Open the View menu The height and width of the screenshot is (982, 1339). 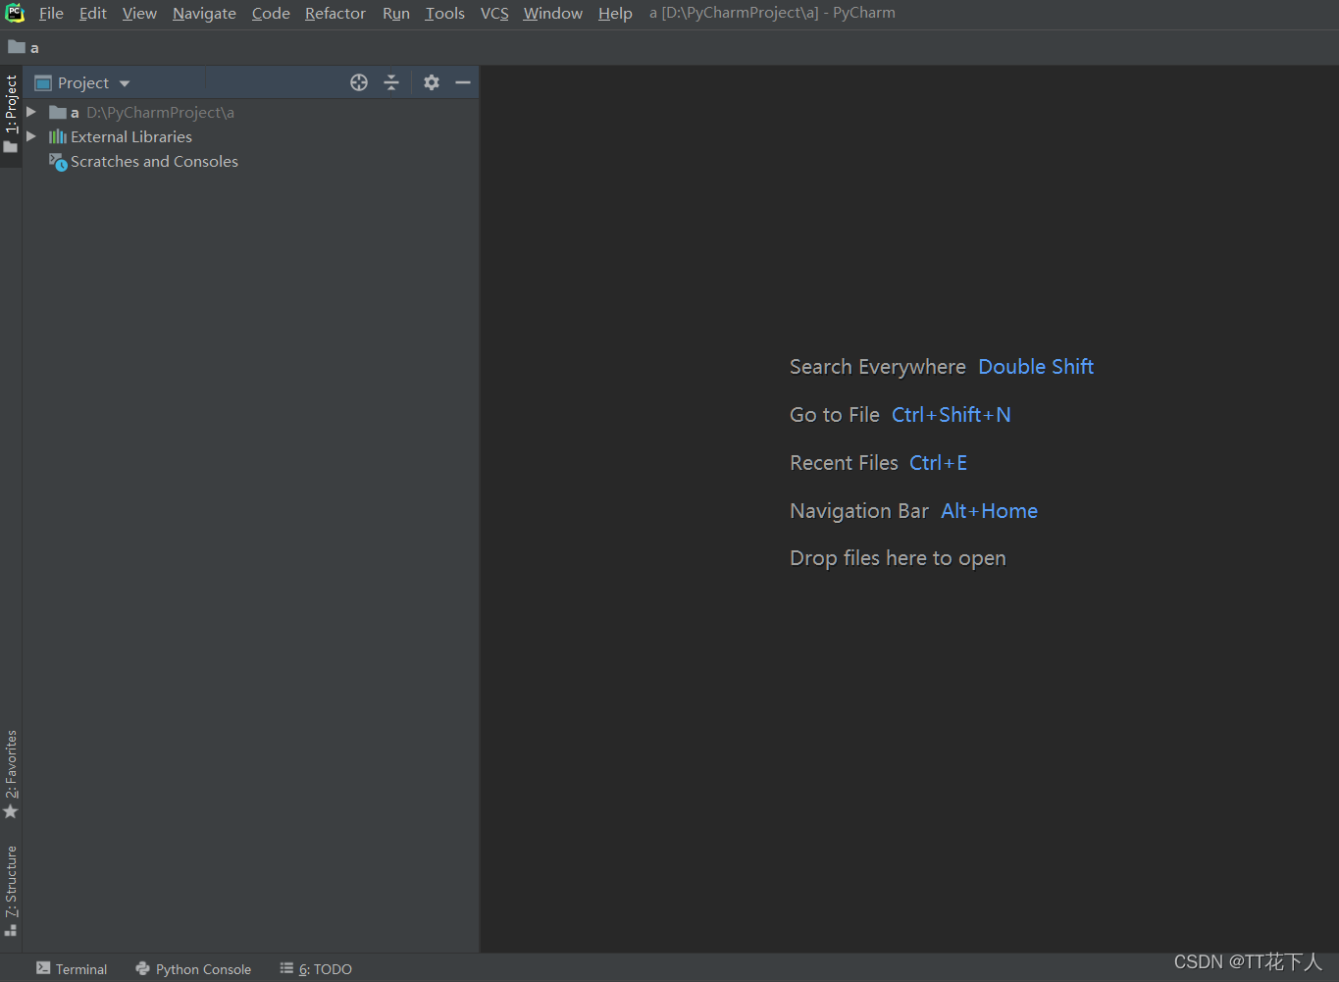pyautogui.click(x=139, y=13)
